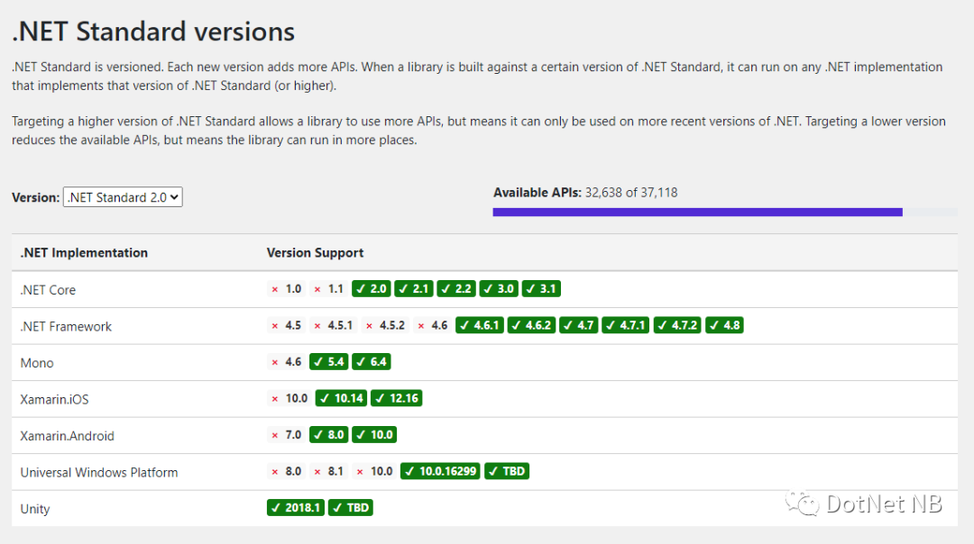Click the Unity TBD badge
Image resolution: width=974 pixels, height=544 pixels.
(x=351, y=508)
